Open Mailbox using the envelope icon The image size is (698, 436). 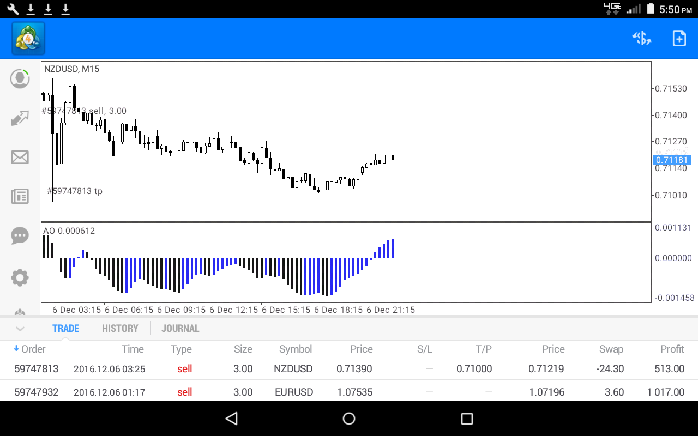pyautogui.click(x=20, y=157)
